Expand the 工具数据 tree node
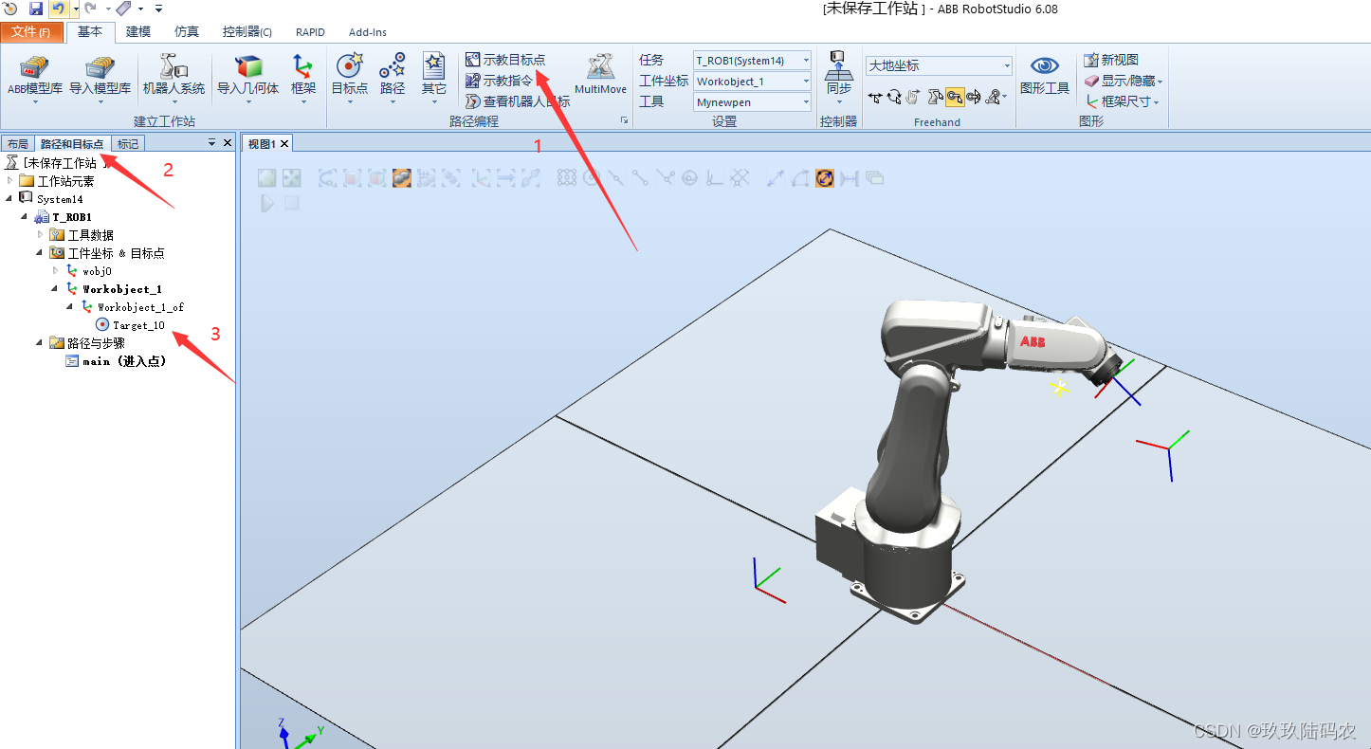This screenshot has height=749, width=1371. 41,235
